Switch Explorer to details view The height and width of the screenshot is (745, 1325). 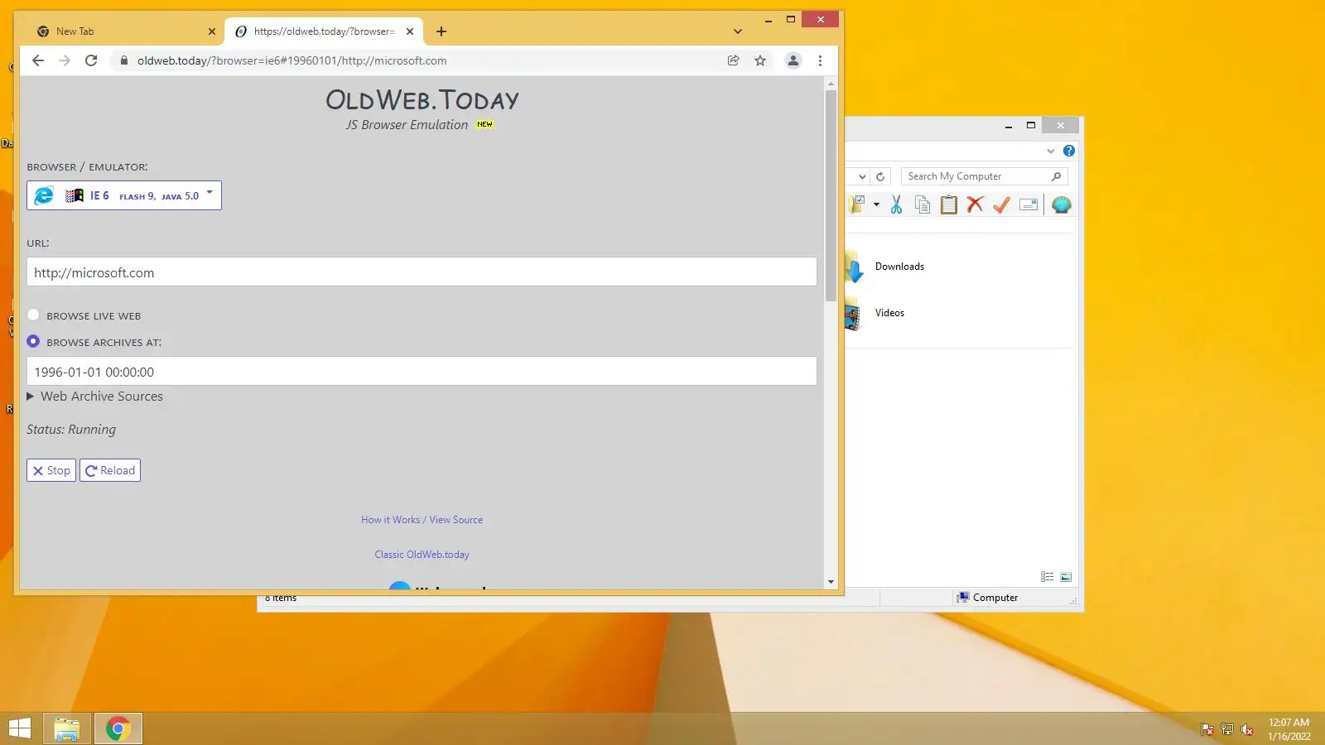pyautogui.click(x=1047, y=577)
